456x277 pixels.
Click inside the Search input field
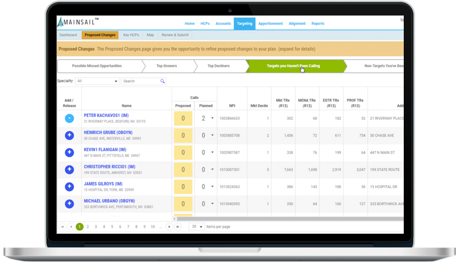pyautogui.click(x=140, y=81)
